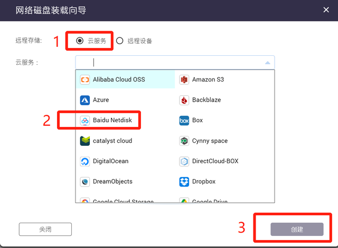
Task: Click the Alibaba Cloud OSS icon
Action: (x=84, y=80)
